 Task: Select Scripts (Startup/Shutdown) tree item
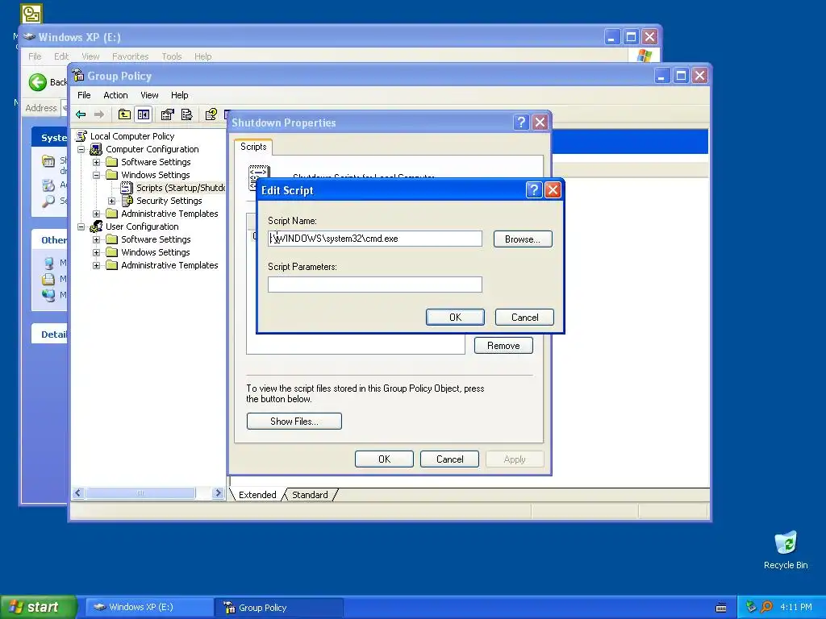(181, 187)
